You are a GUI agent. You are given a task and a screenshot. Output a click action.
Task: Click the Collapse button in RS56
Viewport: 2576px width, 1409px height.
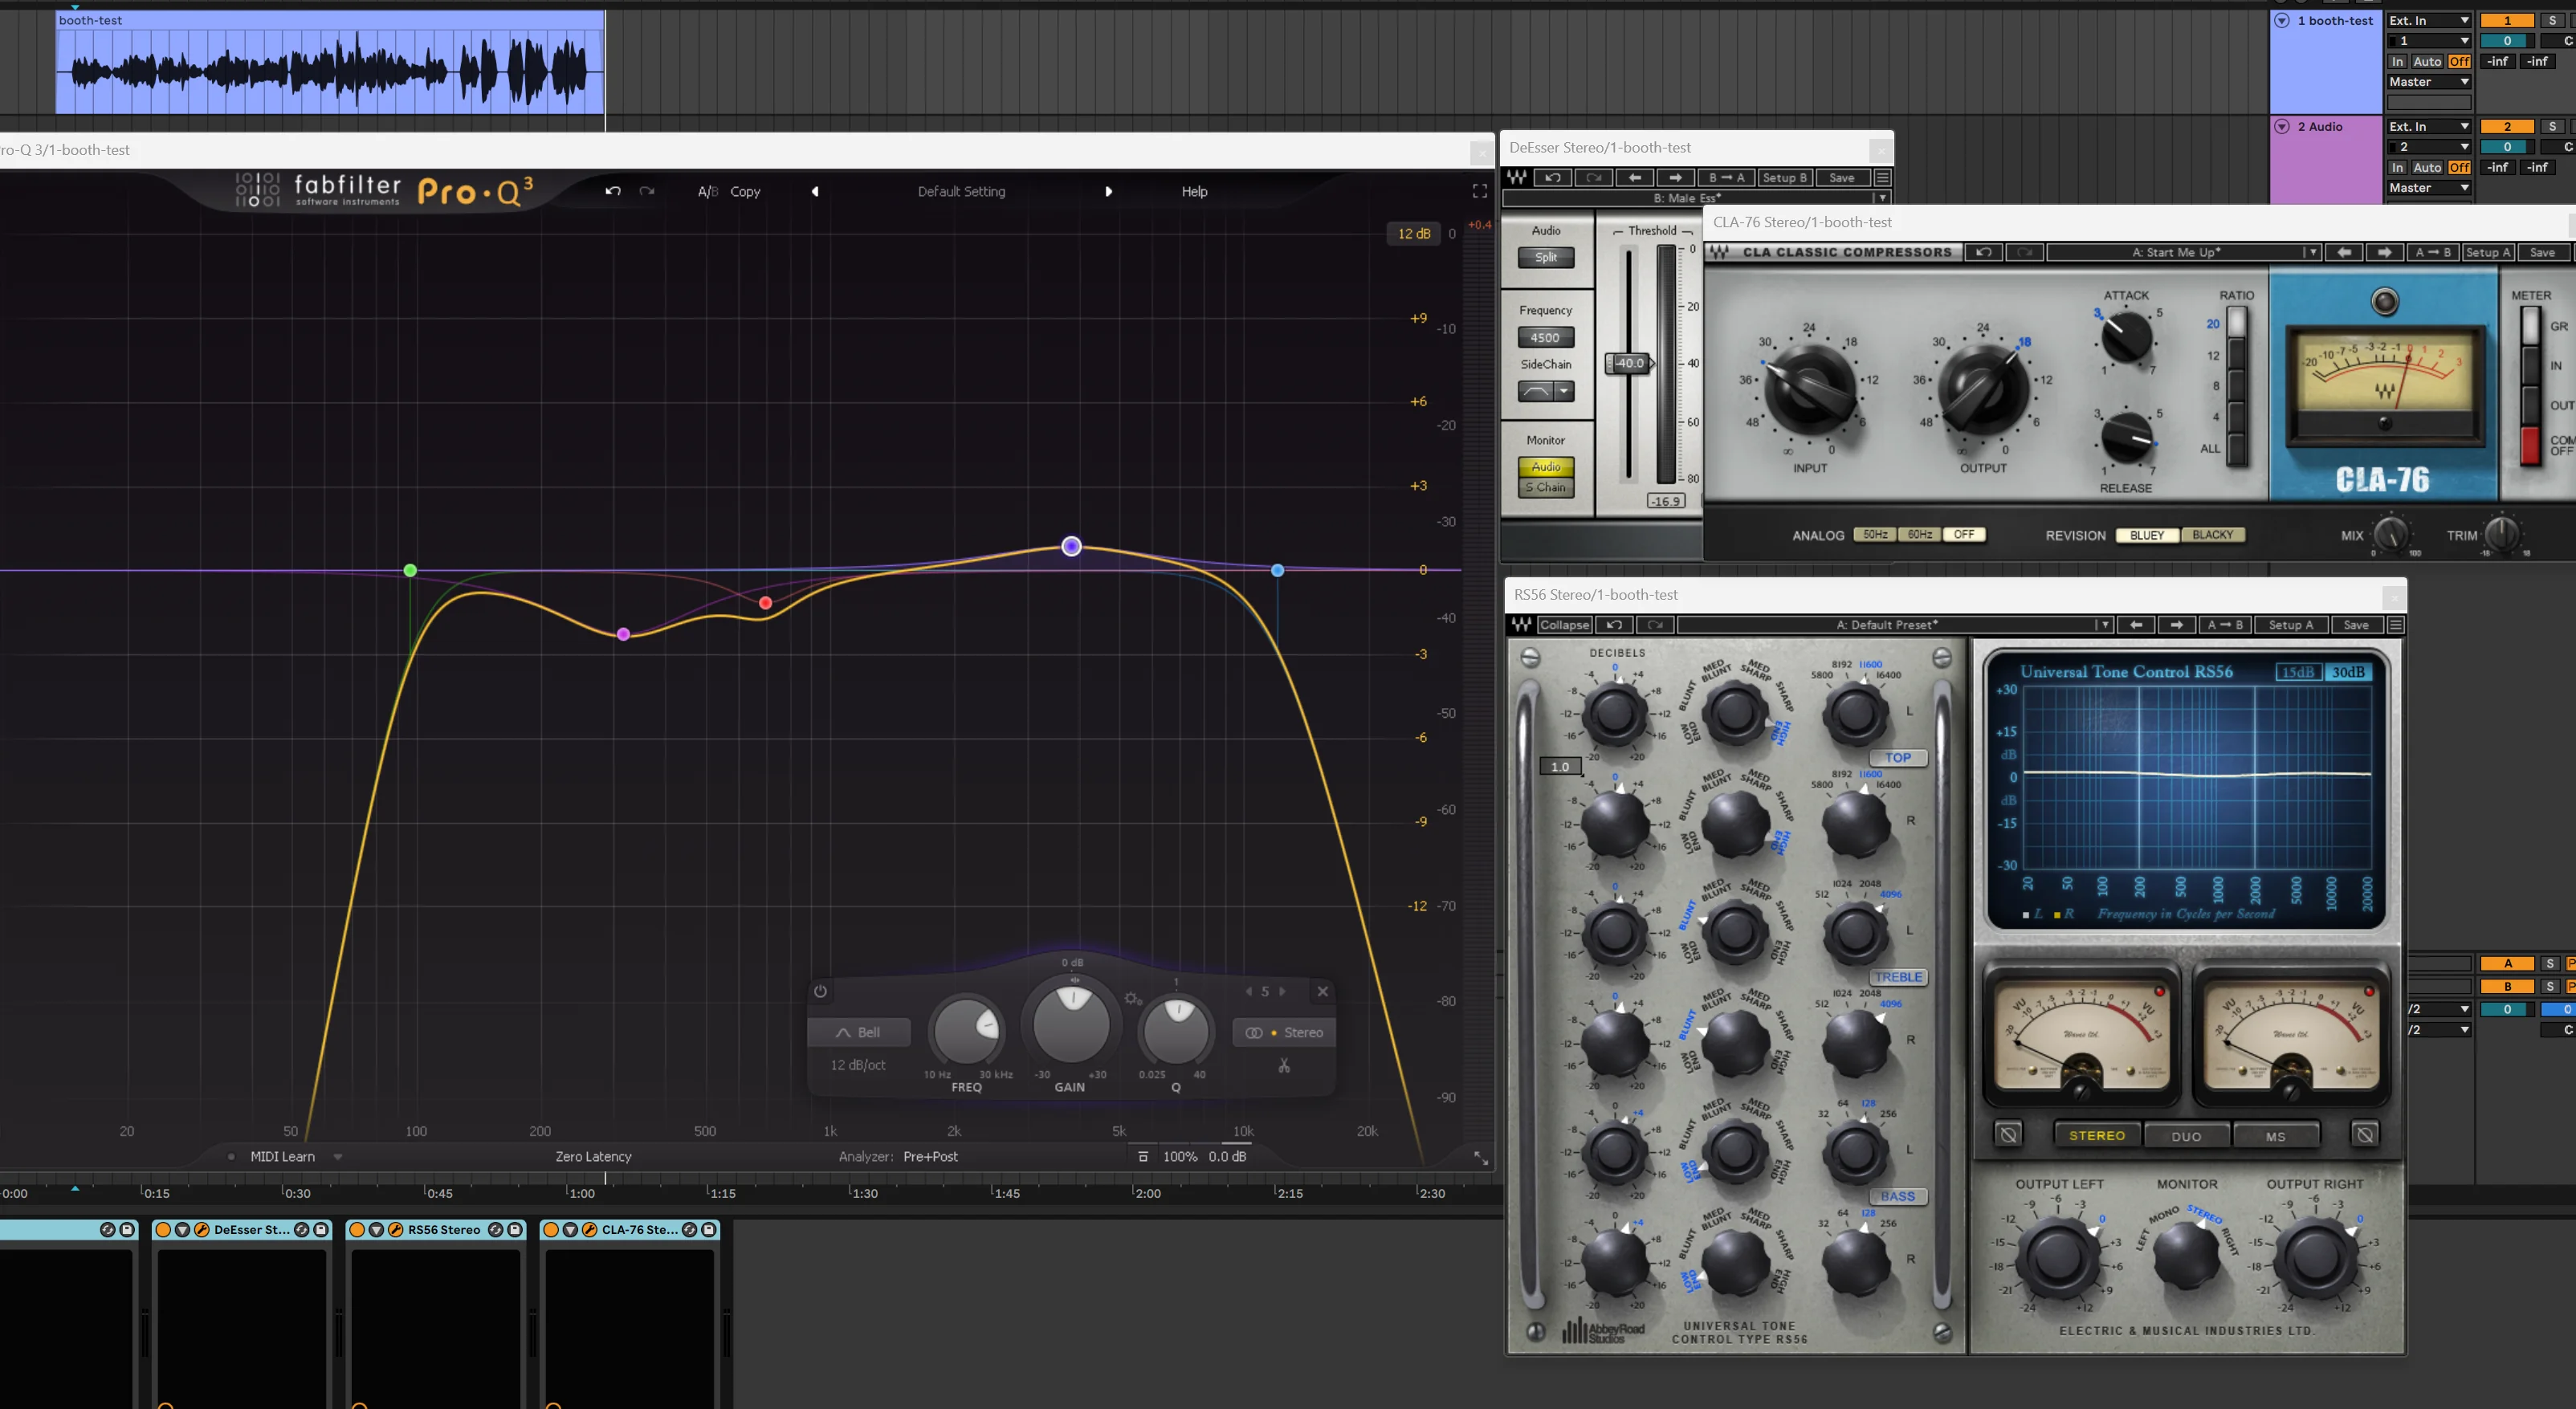point(1564,625)
